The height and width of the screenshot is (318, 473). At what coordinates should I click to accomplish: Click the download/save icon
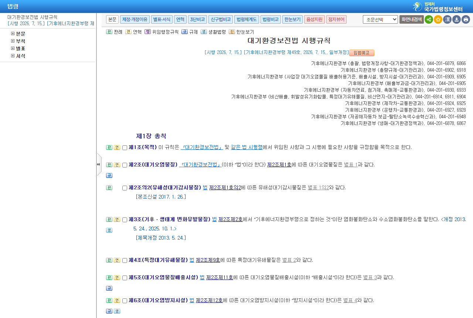point(456,20)
